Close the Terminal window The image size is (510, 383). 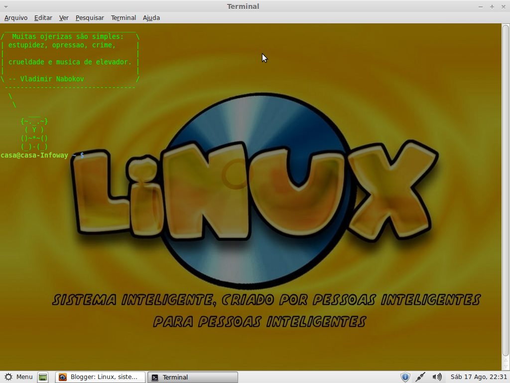click(x=503, y=6)
